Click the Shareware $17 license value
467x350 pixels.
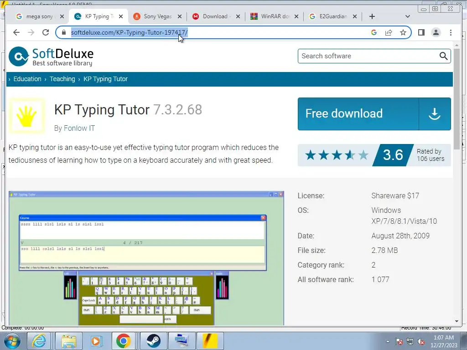click(x=395, y=196)
